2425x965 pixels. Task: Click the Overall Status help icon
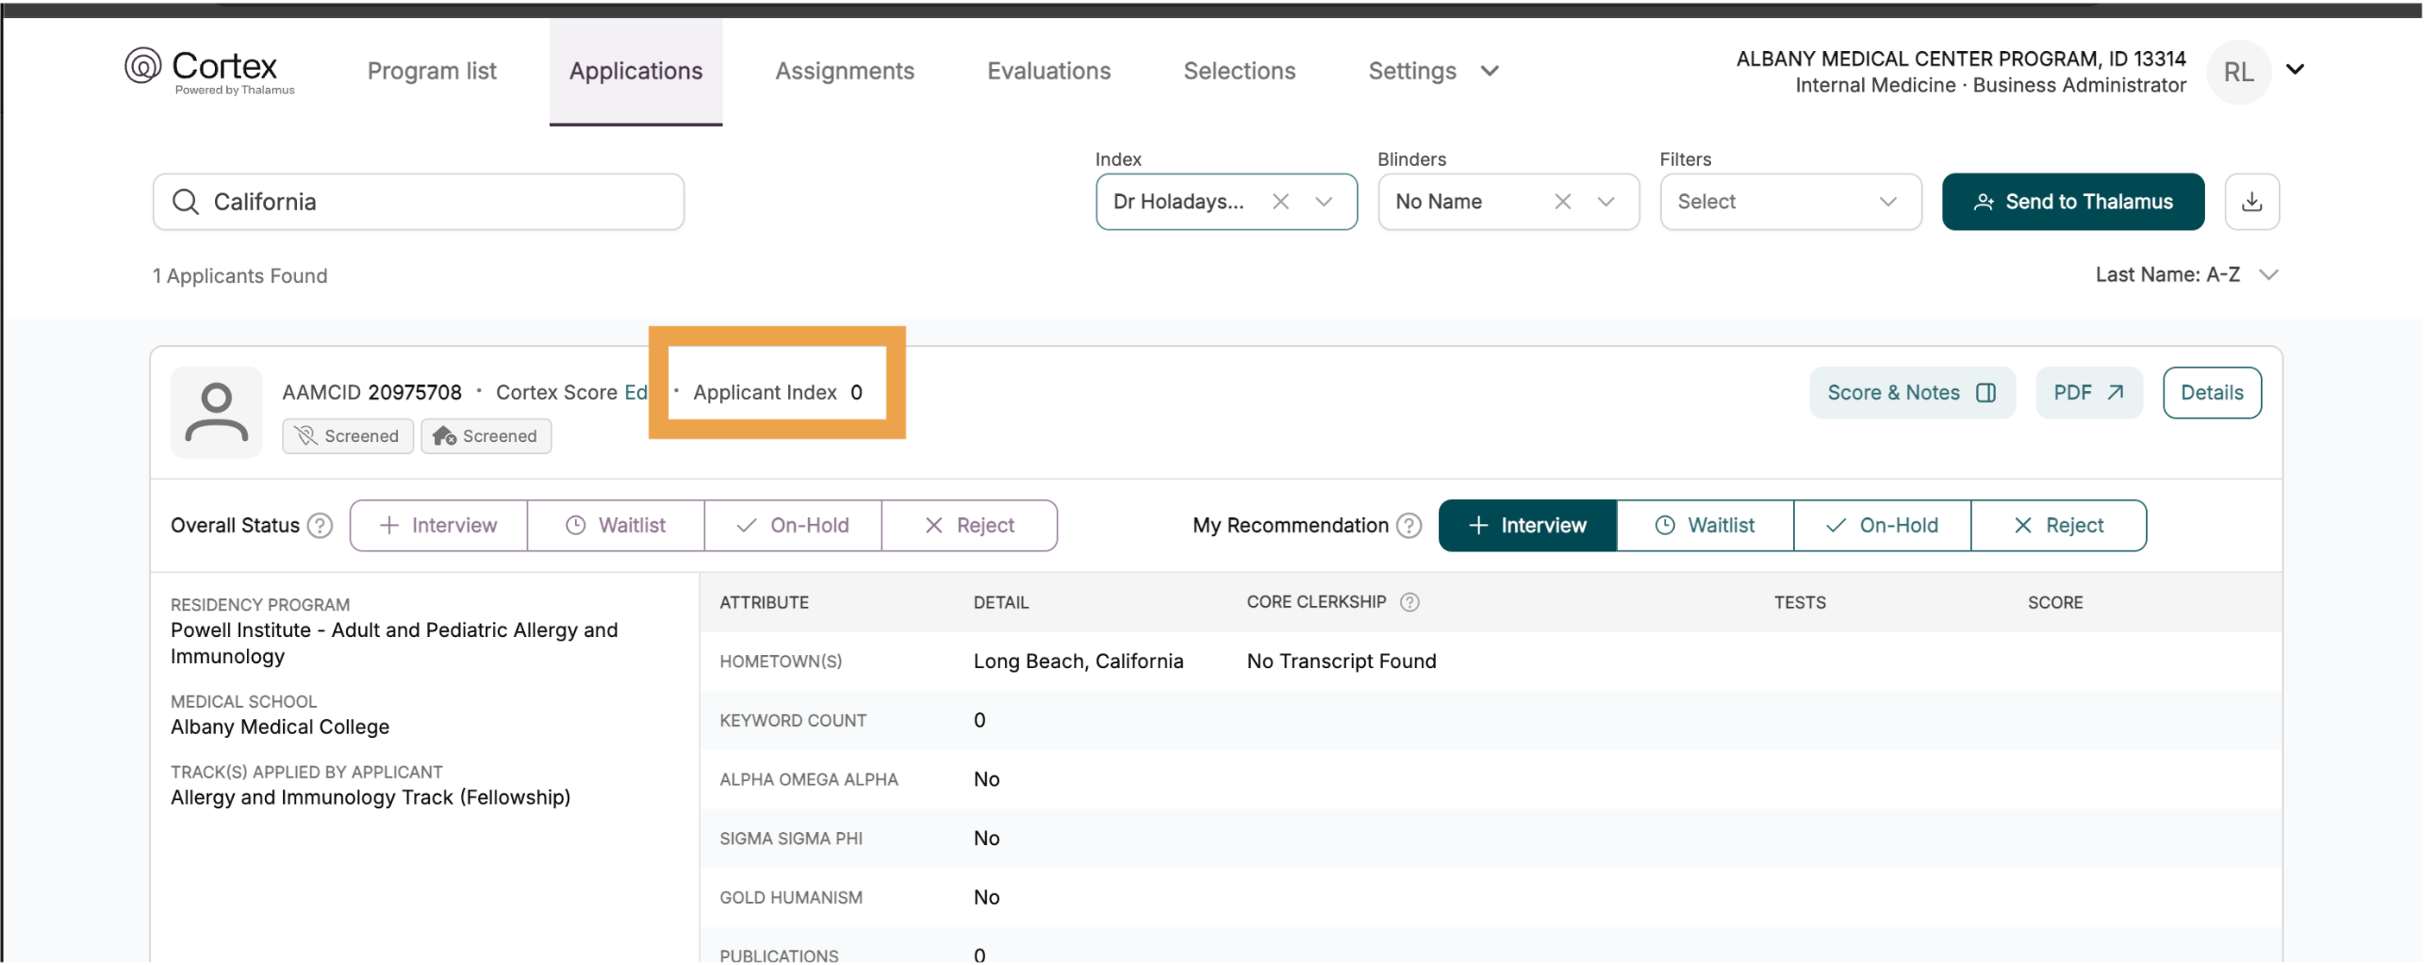(x=320, y=526)
